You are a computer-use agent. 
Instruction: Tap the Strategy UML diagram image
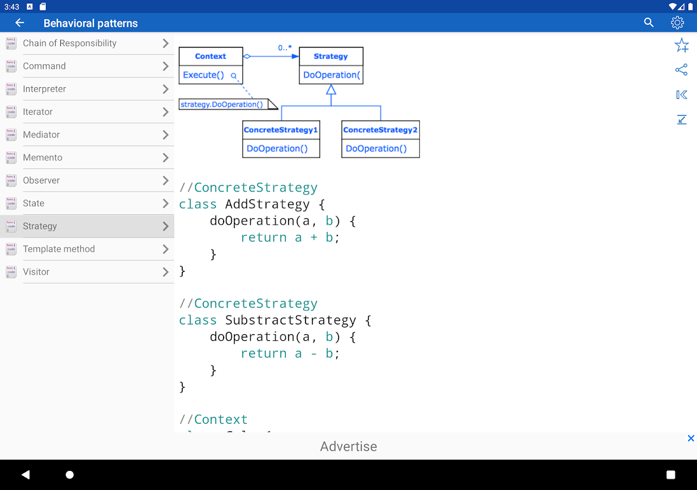tap(299, 102)
